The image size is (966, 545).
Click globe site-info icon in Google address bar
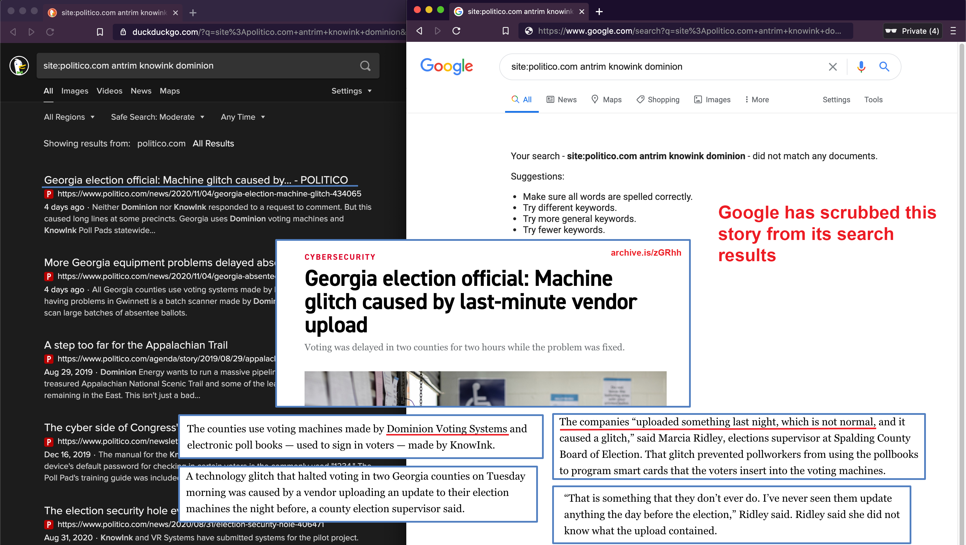click(x=529, y=31)
